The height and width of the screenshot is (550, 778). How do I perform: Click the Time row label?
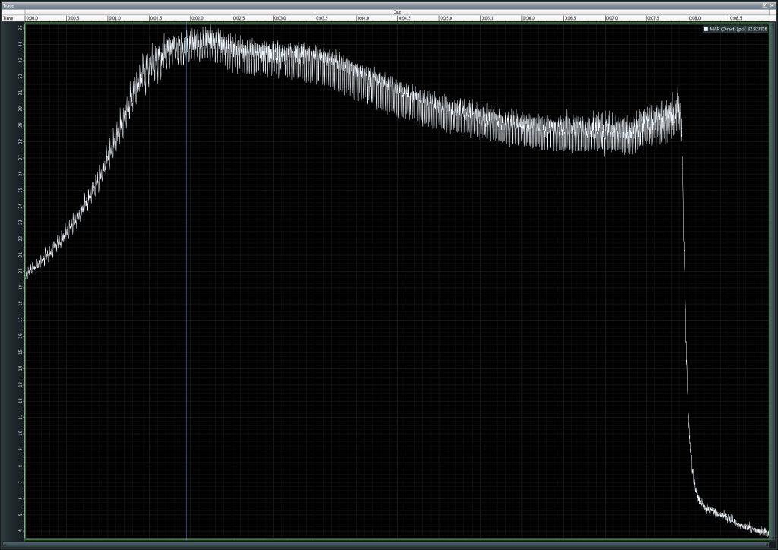8,18
